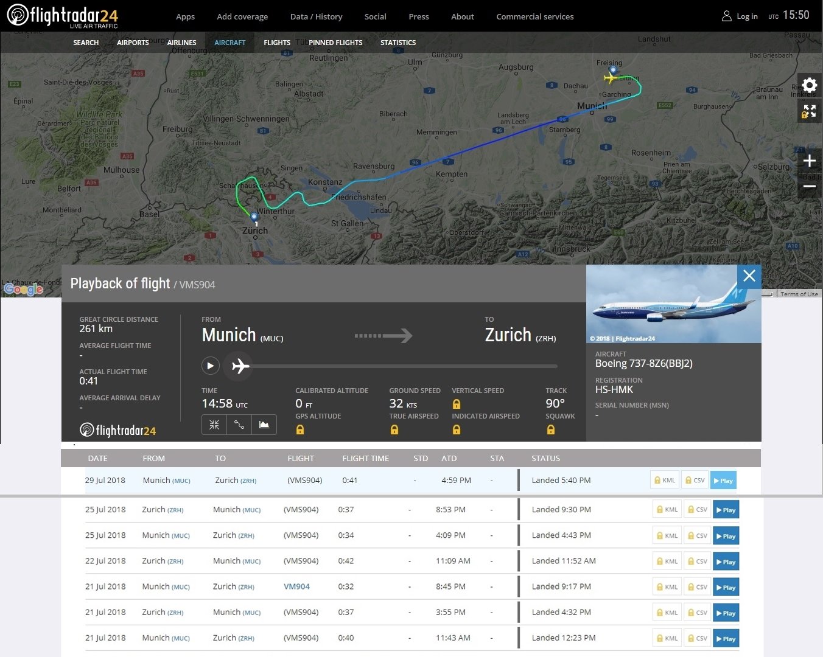Click the Zurich airport pin on map
Screen dimensions: 823x657
point(254,217)
